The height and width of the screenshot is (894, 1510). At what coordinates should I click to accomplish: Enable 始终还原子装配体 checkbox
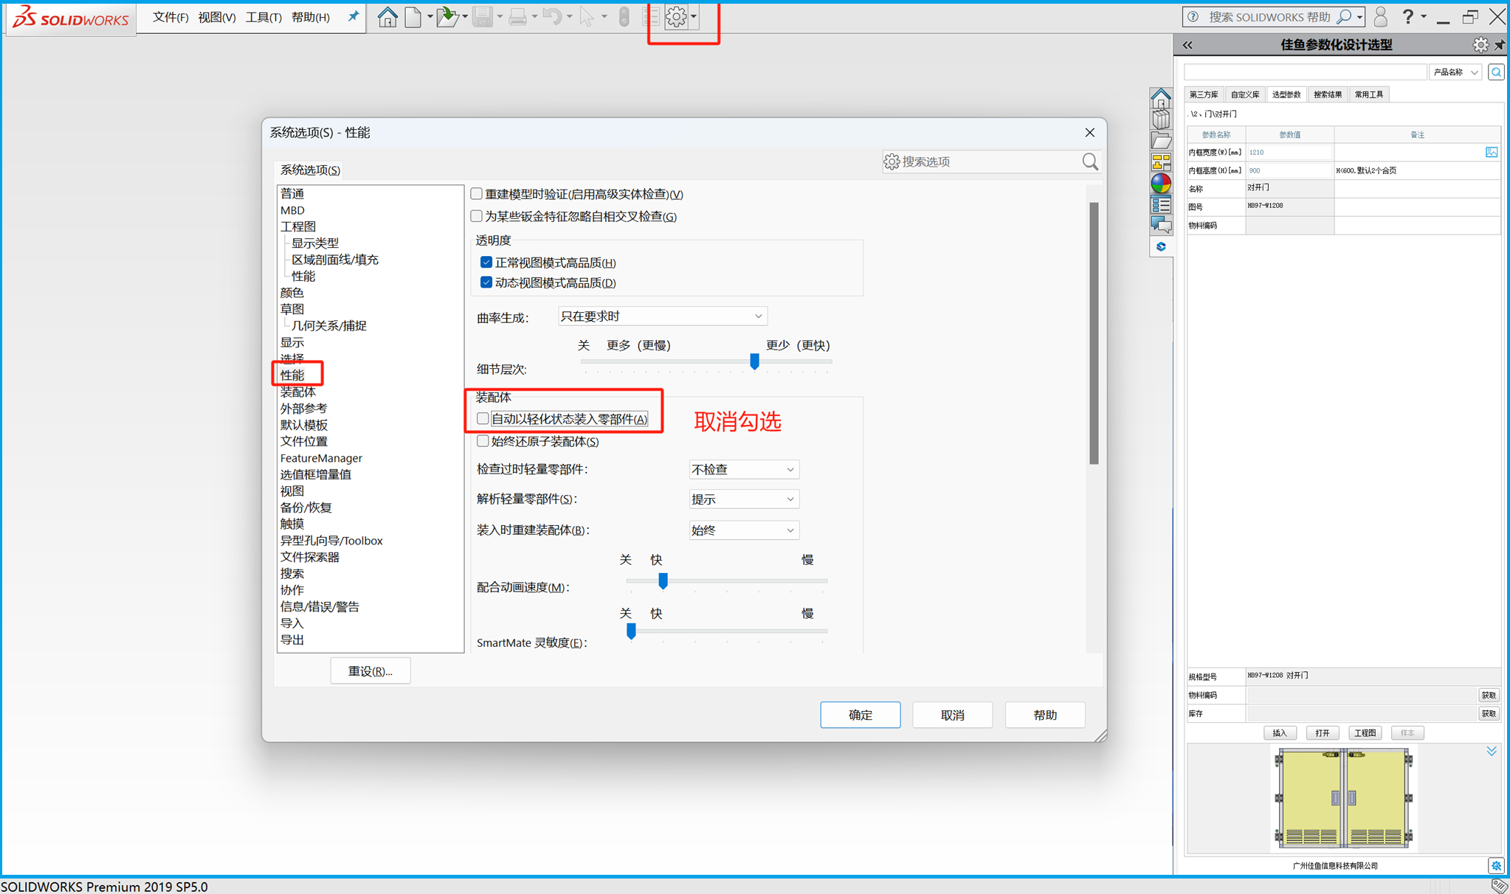[x=483, y=441]
